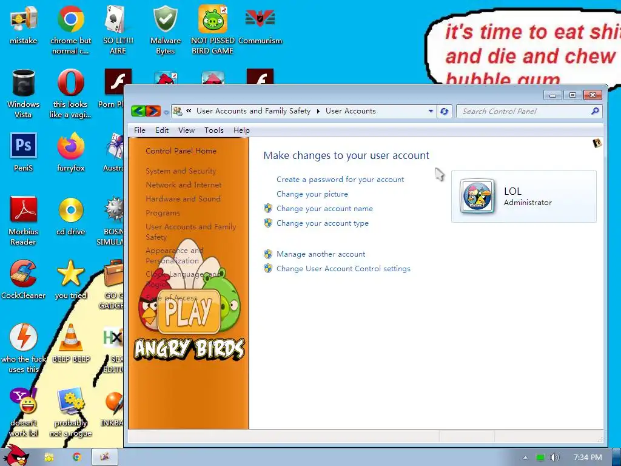The height and width of the screenshot is (466, 621).
Task: Click the 7:34 PM clock
Action: point(588,458)
